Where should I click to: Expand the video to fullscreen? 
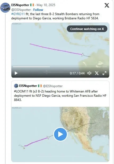104,73
